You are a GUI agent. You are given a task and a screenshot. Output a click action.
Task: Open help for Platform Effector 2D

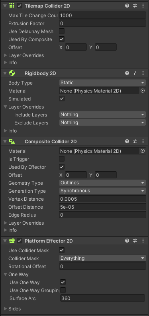pyautogui.click(x=127, y=241)
